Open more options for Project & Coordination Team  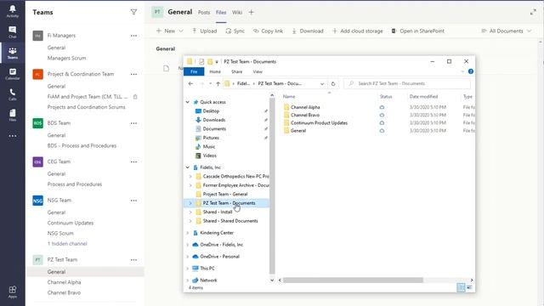click(133, 74)
